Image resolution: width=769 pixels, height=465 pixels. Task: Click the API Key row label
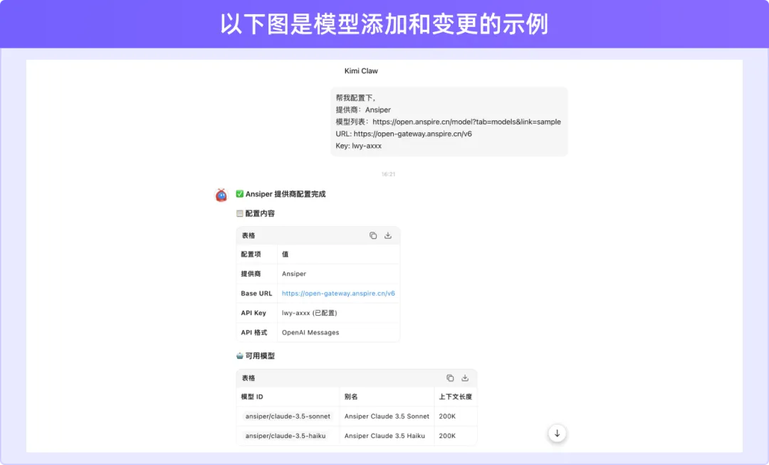[253, 313]
